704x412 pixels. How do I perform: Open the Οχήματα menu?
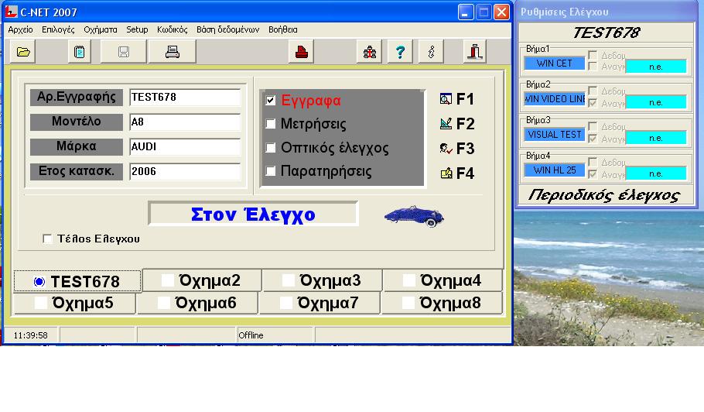100,29
